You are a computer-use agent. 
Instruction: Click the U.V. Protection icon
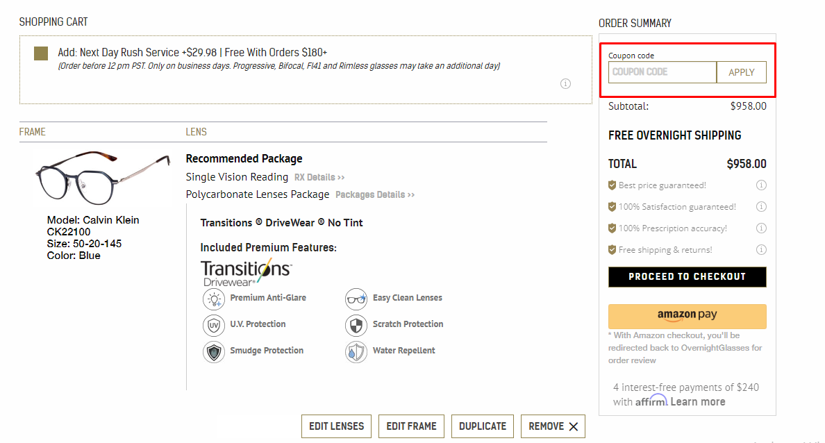point(214,325)
